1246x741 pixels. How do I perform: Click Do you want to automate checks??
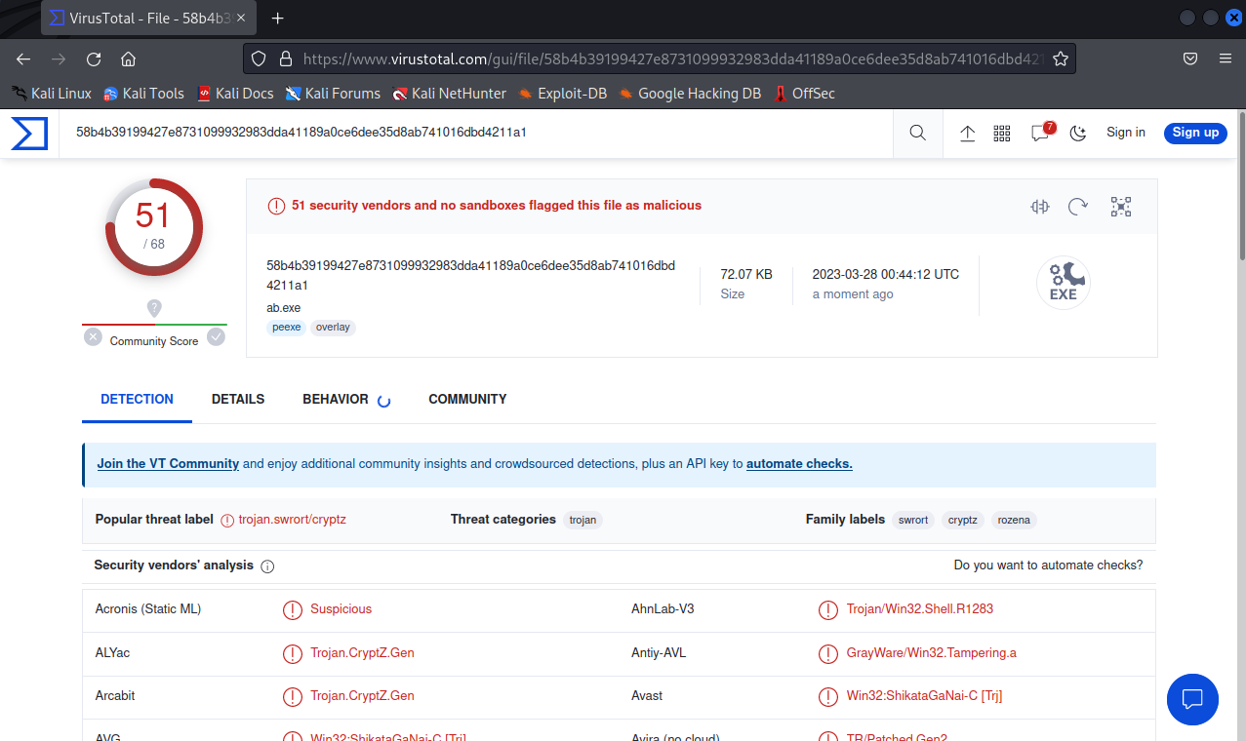pos(1048,565)
